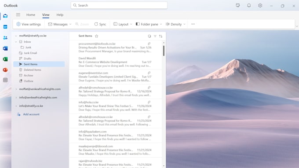Open email to maaikejoenje@bbrood.com
This screenshot has width=299, height=168.
(x=116, y=150)
